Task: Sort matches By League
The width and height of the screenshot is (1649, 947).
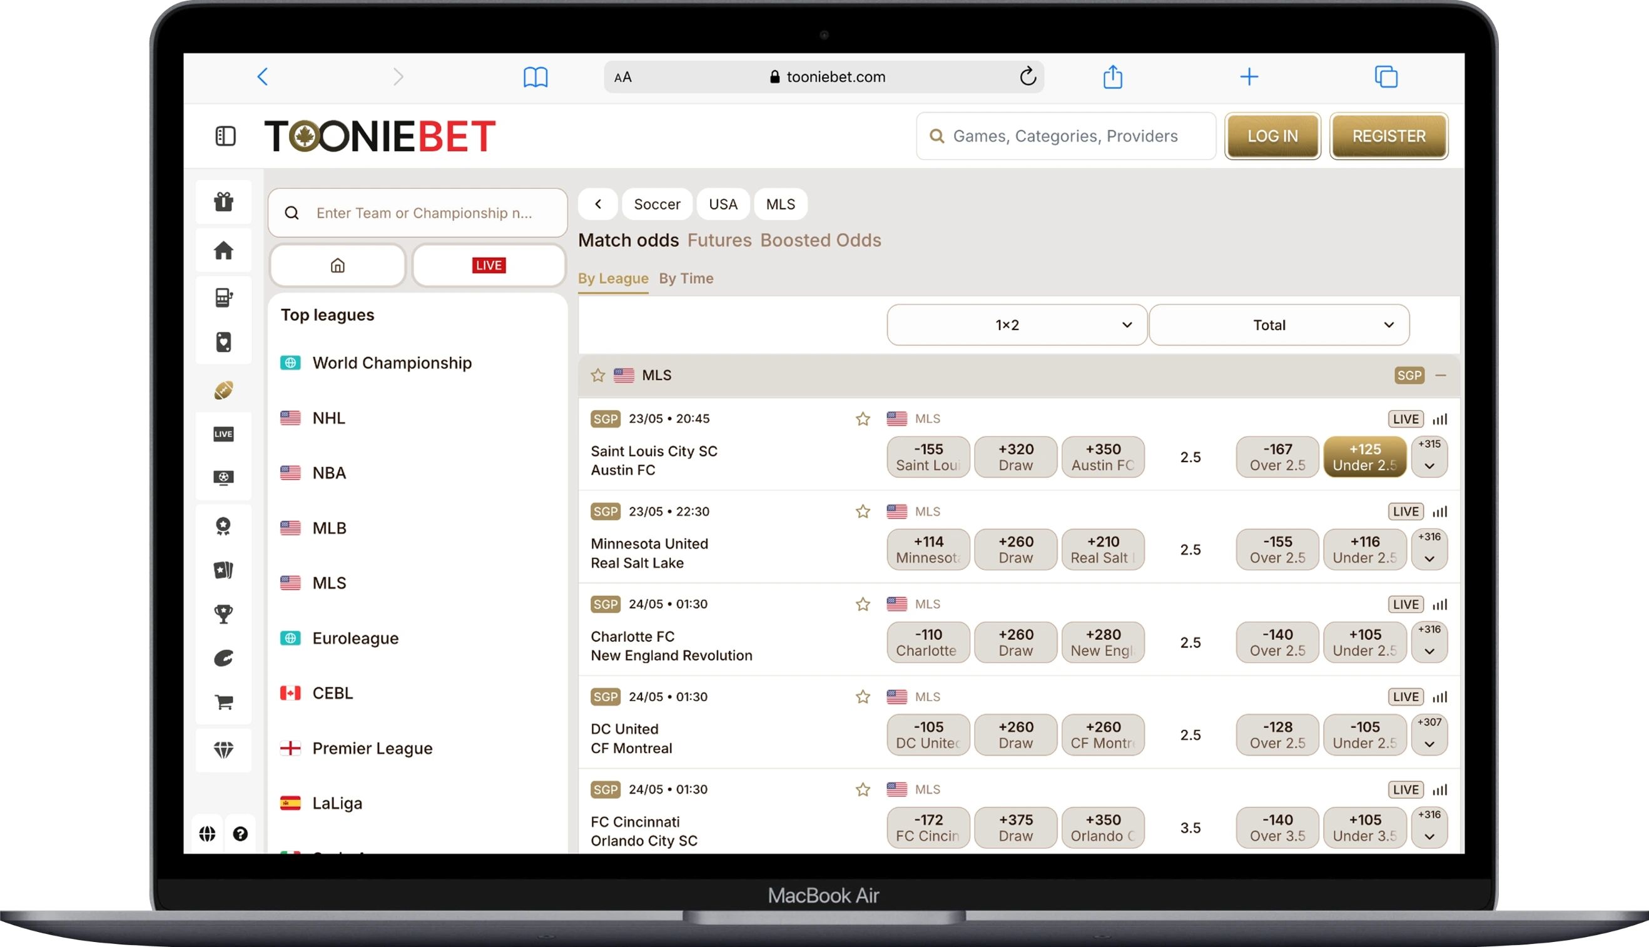Action: tap(613, 278)
